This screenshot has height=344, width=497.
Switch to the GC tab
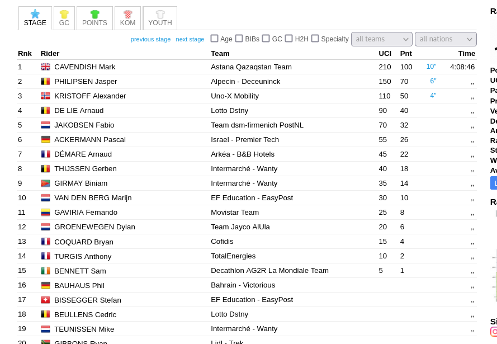pyautogui.click(x=64, y=18)
